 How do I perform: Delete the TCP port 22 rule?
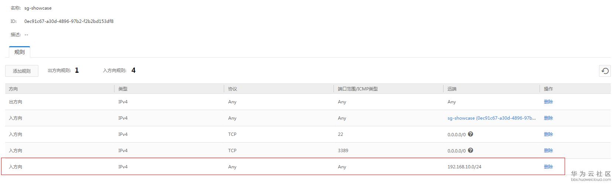[x=548, y=134]
